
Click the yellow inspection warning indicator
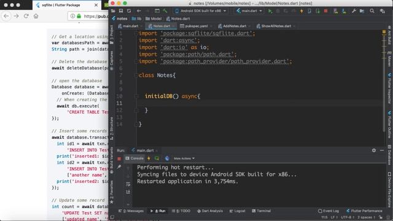tap(384, 32)
